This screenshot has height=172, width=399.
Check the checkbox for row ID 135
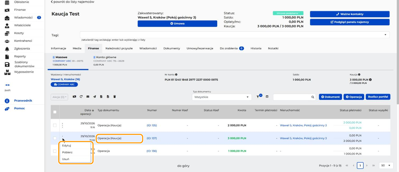pyautogui.click(x=55, y=125)
